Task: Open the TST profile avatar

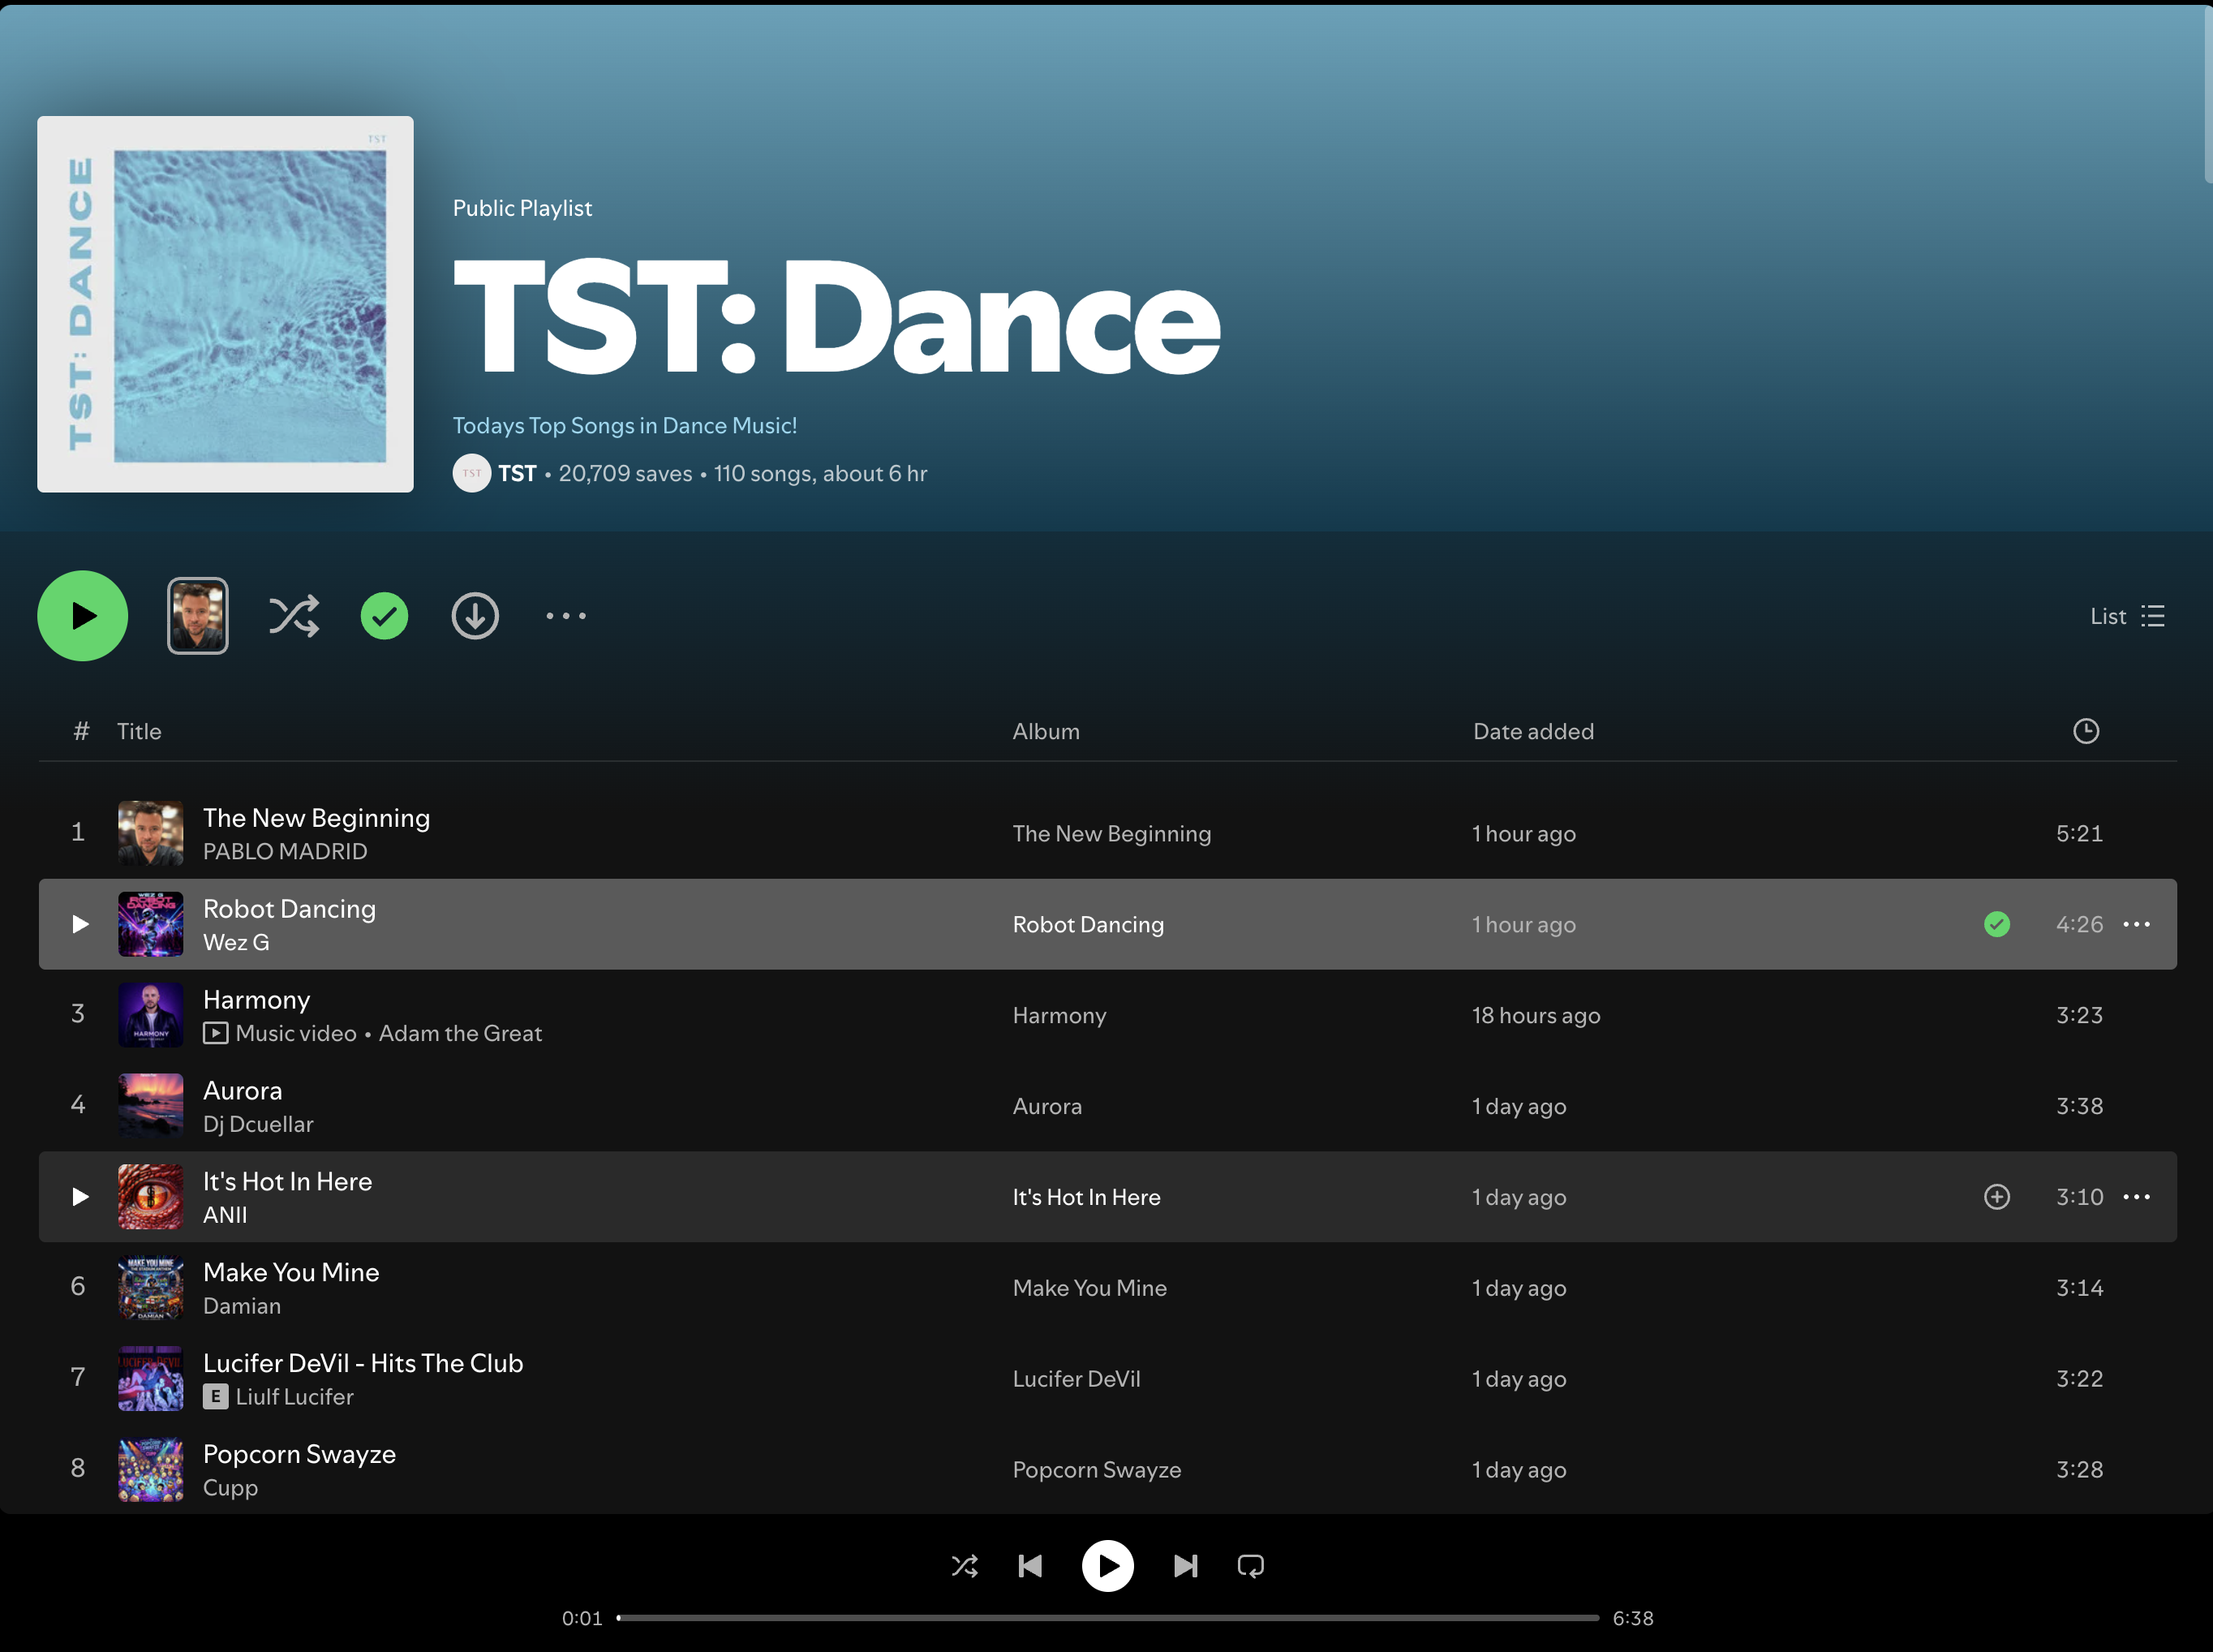Action: tap(472, 473)
